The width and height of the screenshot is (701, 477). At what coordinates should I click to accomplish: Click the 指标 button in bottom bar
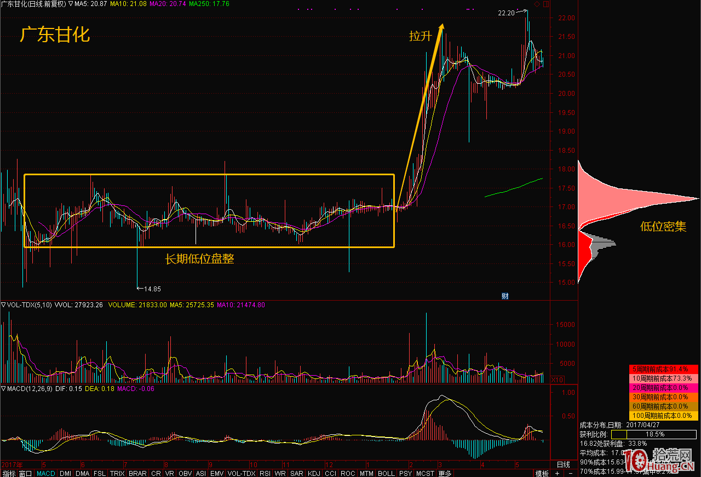pyautogui.click(x=9, y=473)
